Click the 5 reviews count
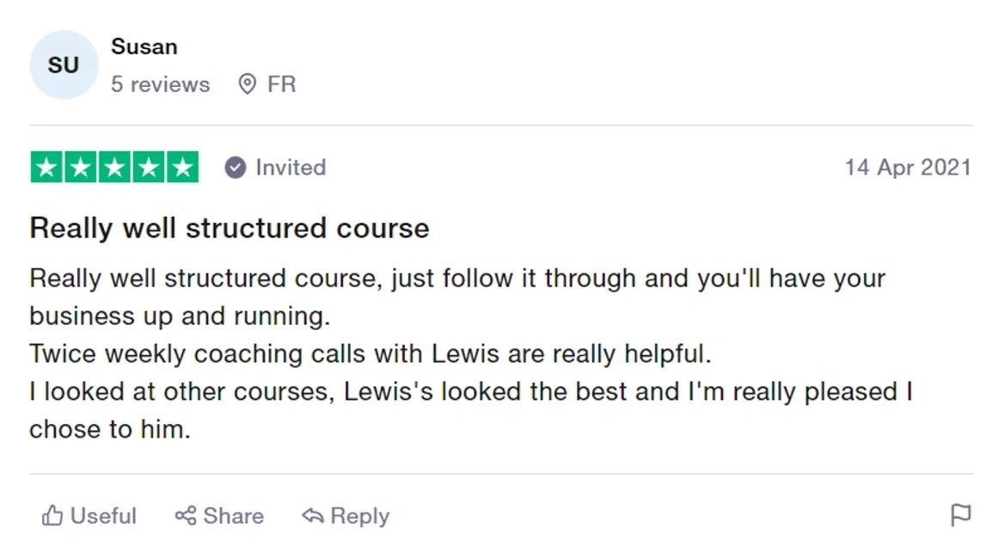1005x546 pixels. coord(160,84)
